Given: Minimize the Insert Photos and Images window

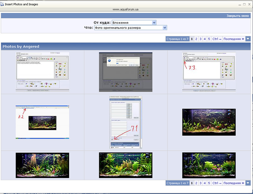Looking at the screenshot, I should [238, 4].
